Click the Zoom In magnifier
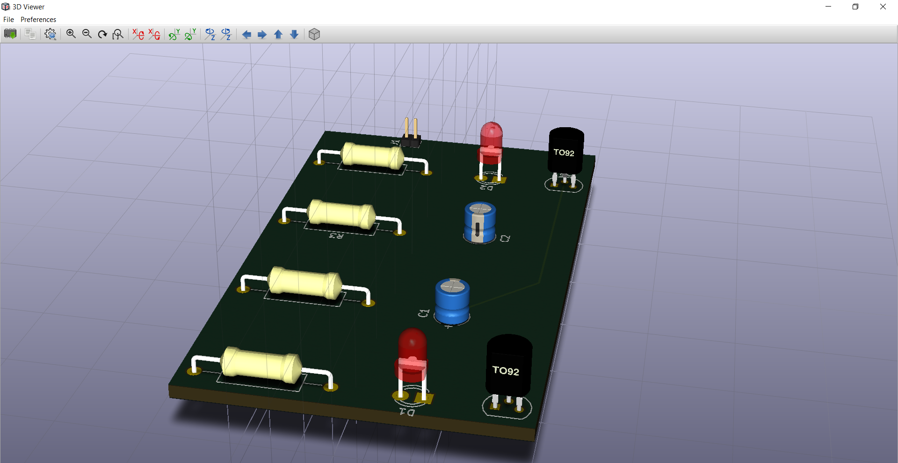 coord(71,34)
